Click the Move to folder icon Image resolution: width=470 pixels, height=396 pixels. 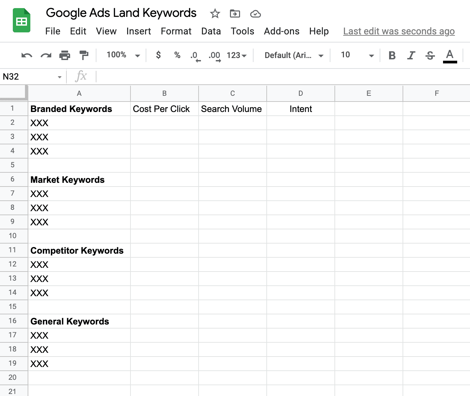pyautogui.click(x=235, y=14)
